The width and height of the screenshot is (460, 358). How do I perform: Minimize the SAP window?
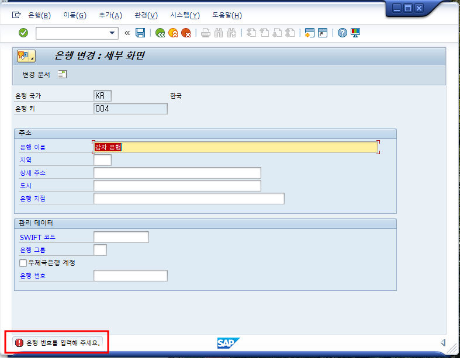pos(397,9)
